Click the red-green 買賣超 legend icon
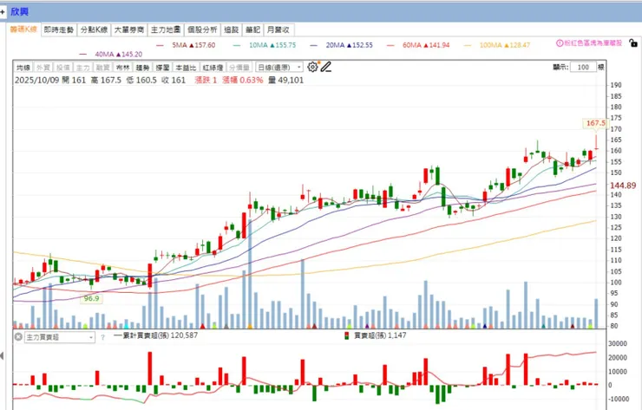 pos(346,335)
